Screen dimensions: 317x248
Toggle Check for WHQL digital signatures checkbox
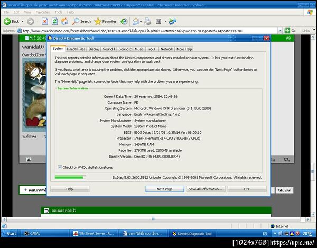point(60,167)
